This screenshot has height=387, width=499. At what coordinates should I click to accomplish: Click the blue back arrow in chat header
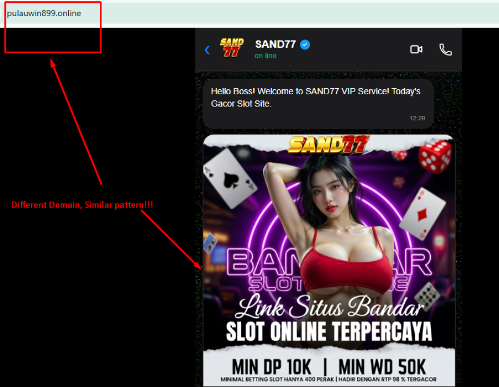[x=207, y=50]
